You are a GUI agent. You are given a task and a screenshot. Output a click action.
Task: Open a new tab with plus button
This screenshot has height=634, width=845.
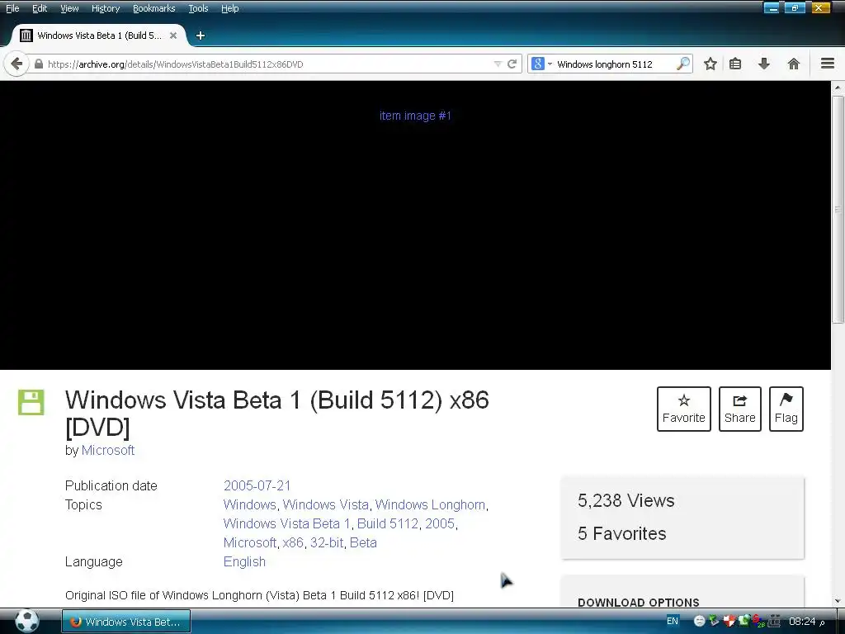pos(200,35)
